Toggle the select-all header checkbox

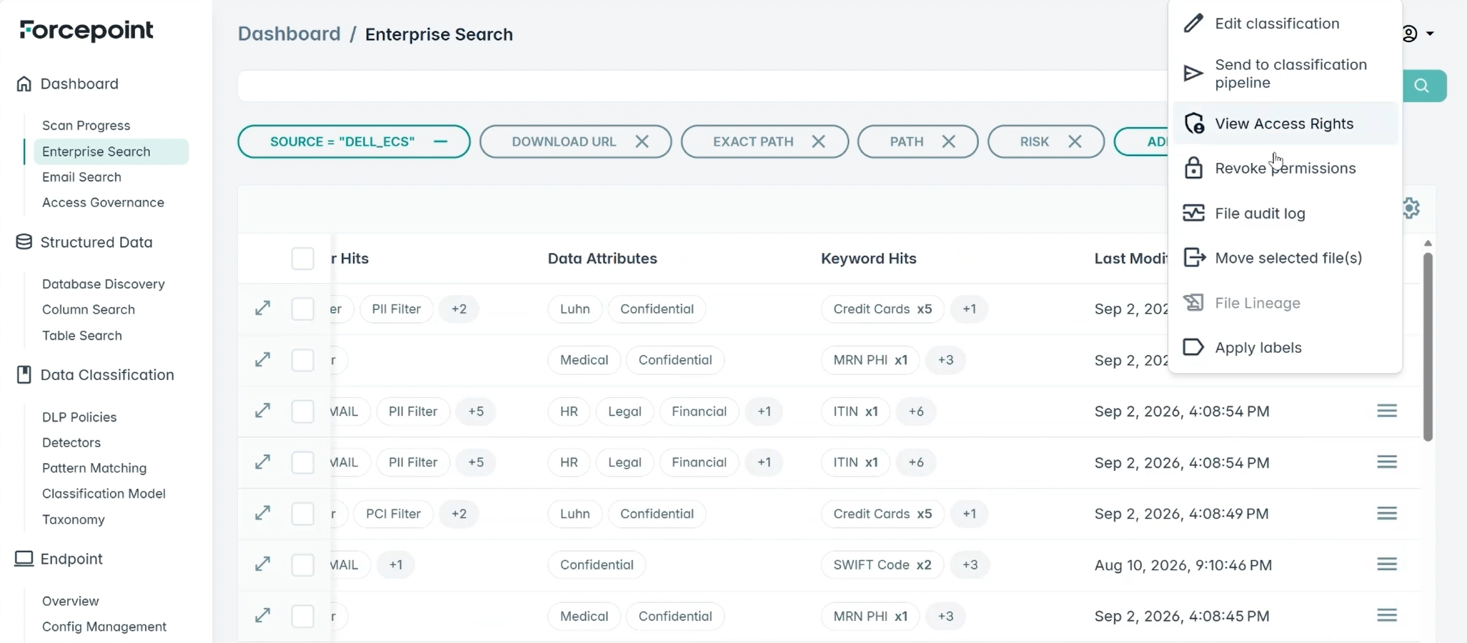[303, 258]
